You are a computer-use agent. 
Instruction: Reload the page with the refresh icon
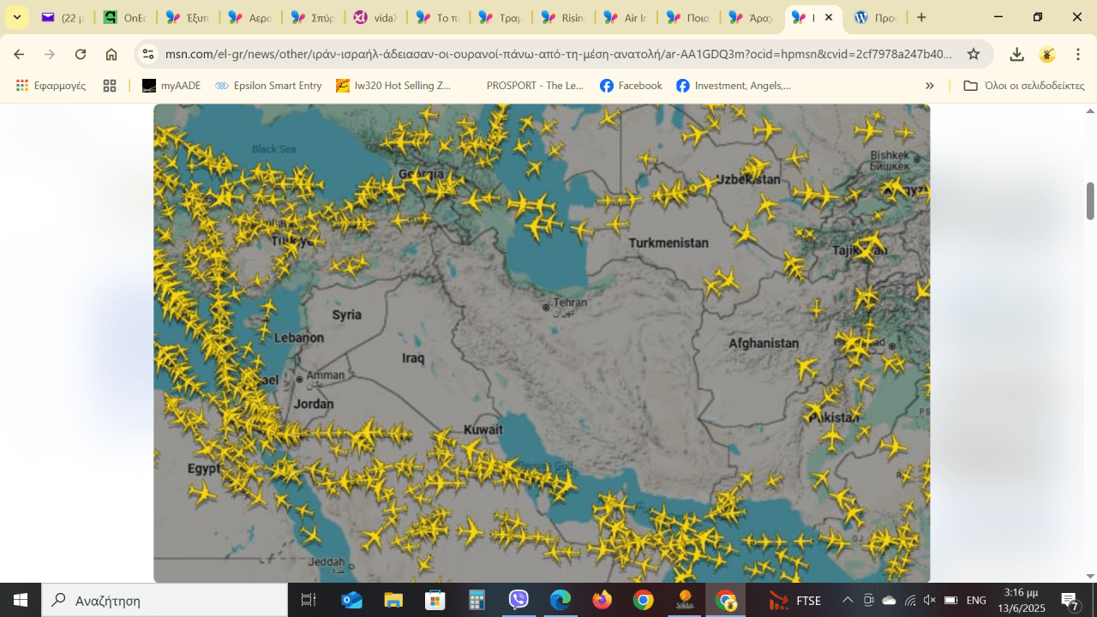pos(81,54)
